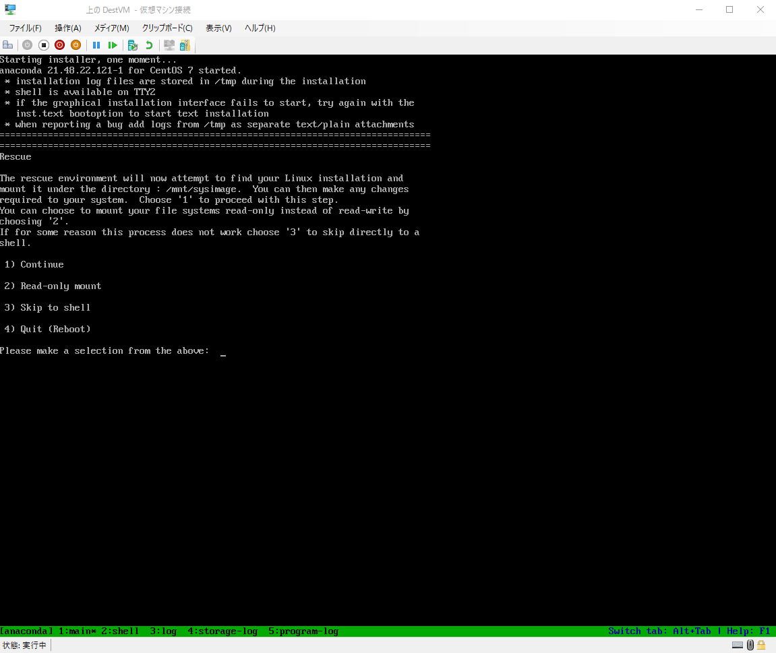Viewport: 776px width, 653px height.
Task: Click the lock icon in the status bar
Action: pos(760,645)
